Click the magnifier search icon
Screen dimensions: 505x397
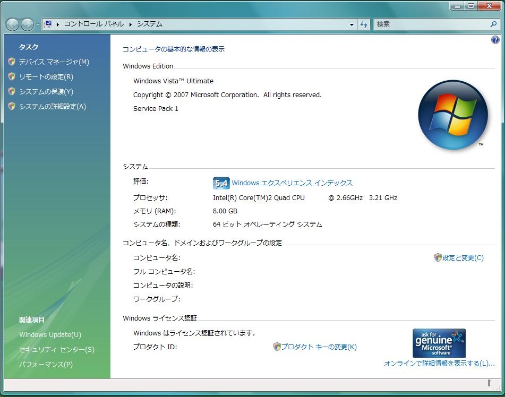pos(493,24)
